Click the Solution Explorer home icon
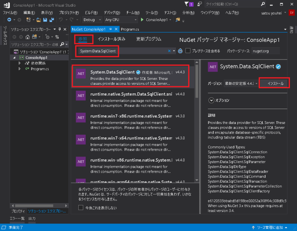 pyautogui.click(x=27, y=37)
